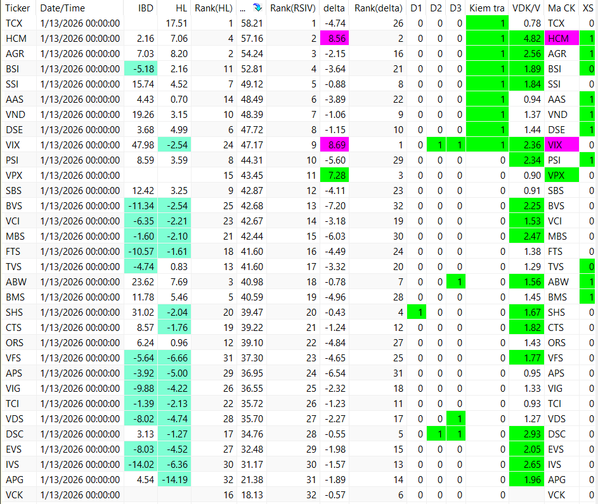Sort by the Date/Time column header
The height and width of the screenshot is (504, 598).
(x=63, y=8)
